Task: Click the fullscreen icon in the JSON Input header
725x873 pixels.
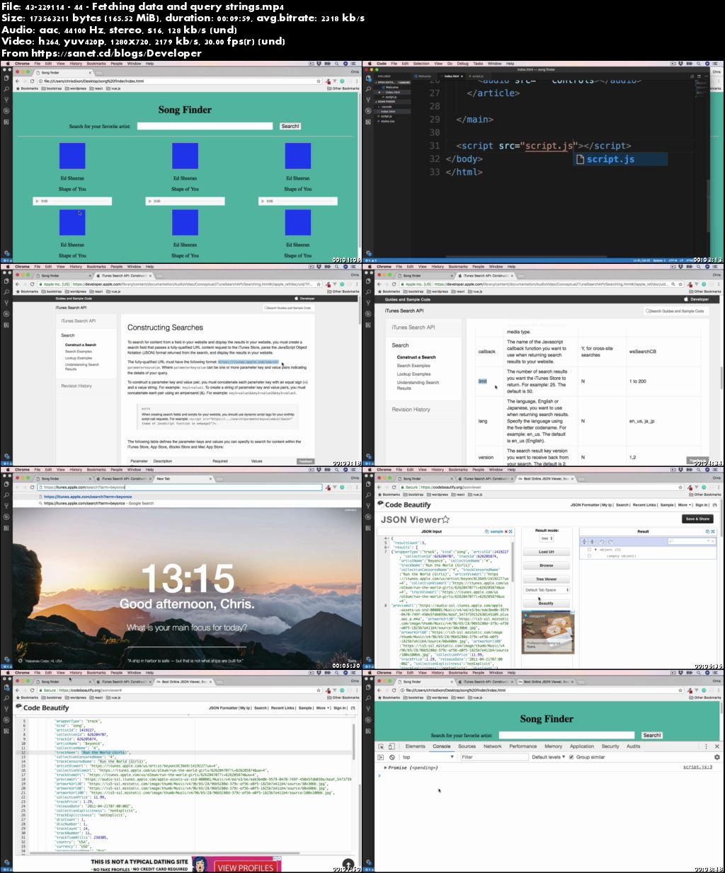Action: point(510,531)
